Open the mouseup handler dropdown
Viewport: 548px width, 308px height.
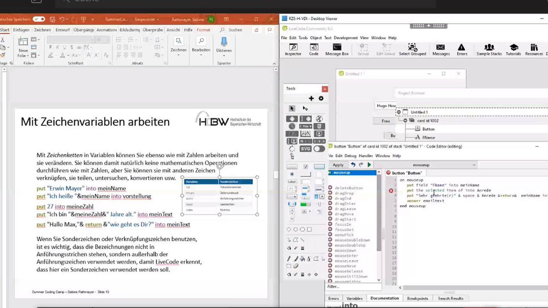click(425, 165)
